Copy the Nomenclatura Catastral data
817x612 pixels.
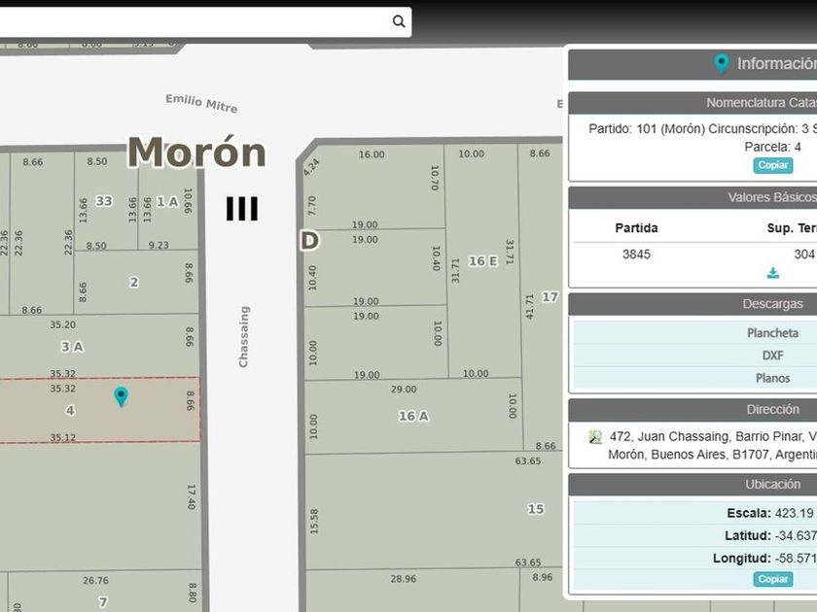tap(772, 165)
